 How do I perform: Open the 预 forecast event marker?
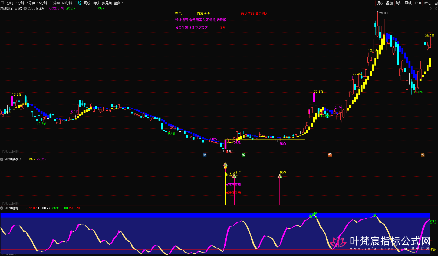coord(330,155)
